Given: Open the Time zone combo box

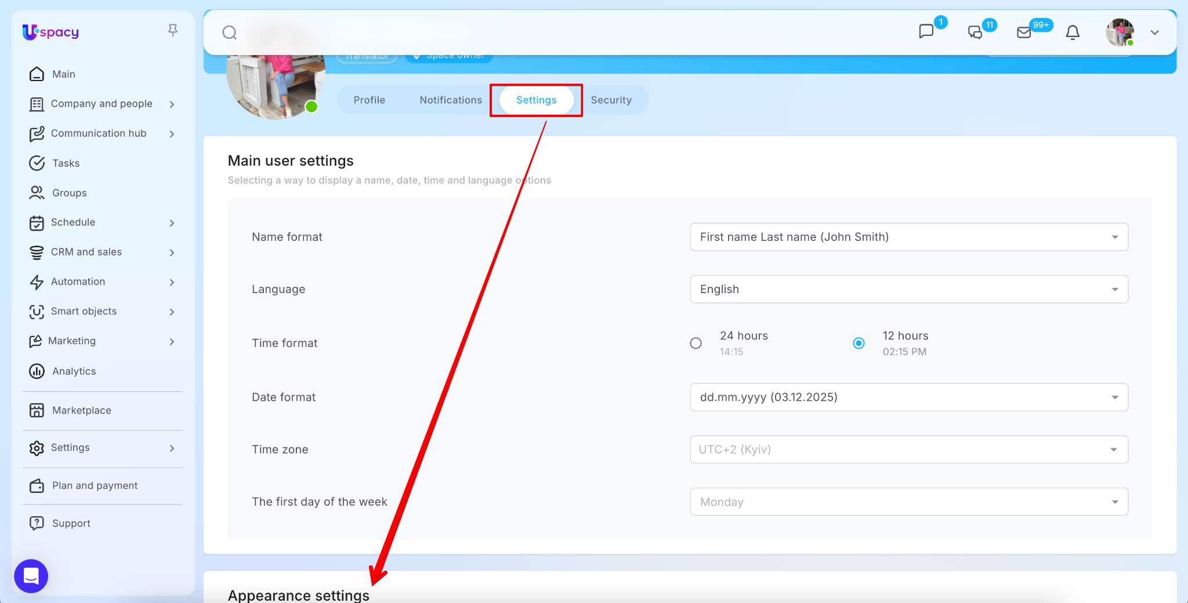Looking at the screenshot, I should (x=908, y=449).
